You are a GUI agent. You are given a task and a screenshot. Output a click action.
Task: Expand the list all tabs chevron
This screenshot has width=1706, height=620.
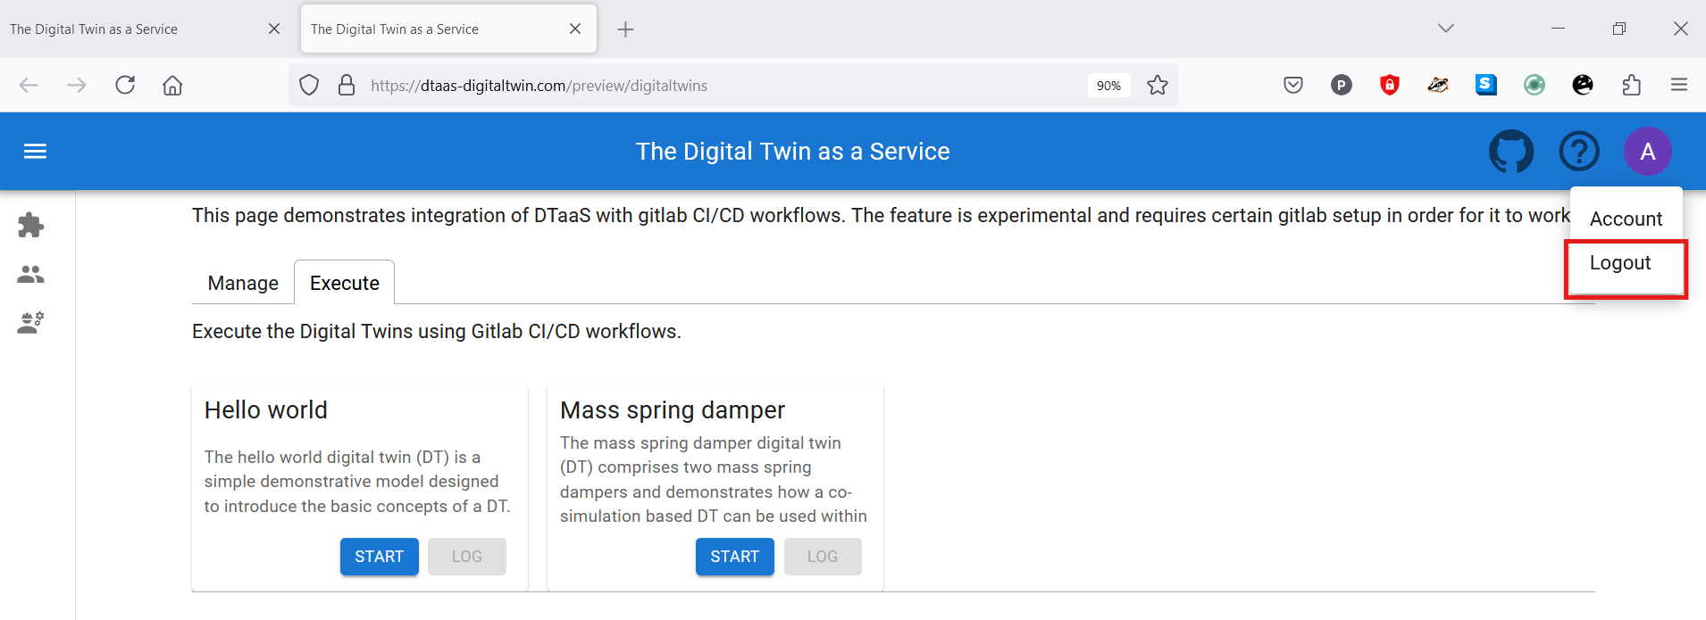(1446, 29)
